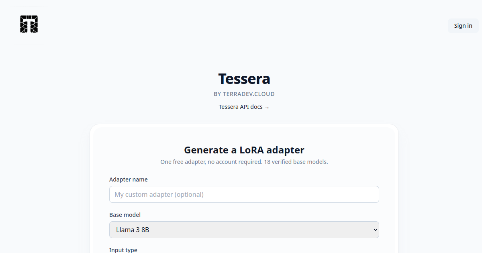Click the chevron arrow on Base model selector
The image size is (482, 253).
tap(376, 230)
